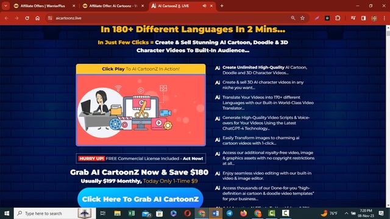Open the purple feather extension
The width and height of the screenshot is (390, 219).
tap(317, 18)
